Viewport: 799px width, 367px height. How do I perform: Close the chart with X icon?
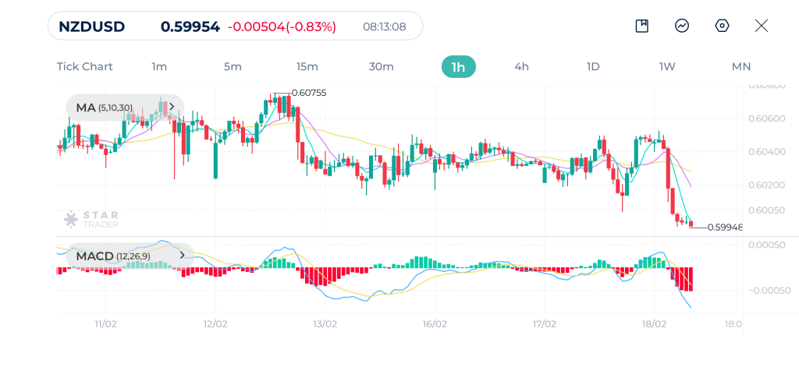tap(762, 26)
